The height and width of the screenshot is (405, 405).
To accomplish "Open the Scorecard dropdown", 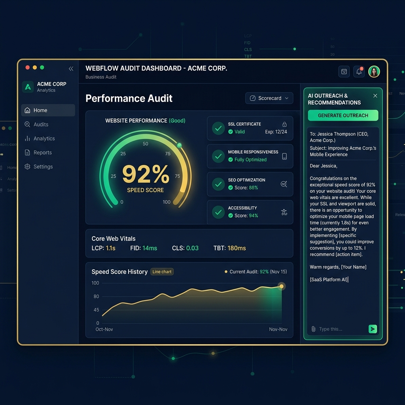I will click(x=269, y=98).
